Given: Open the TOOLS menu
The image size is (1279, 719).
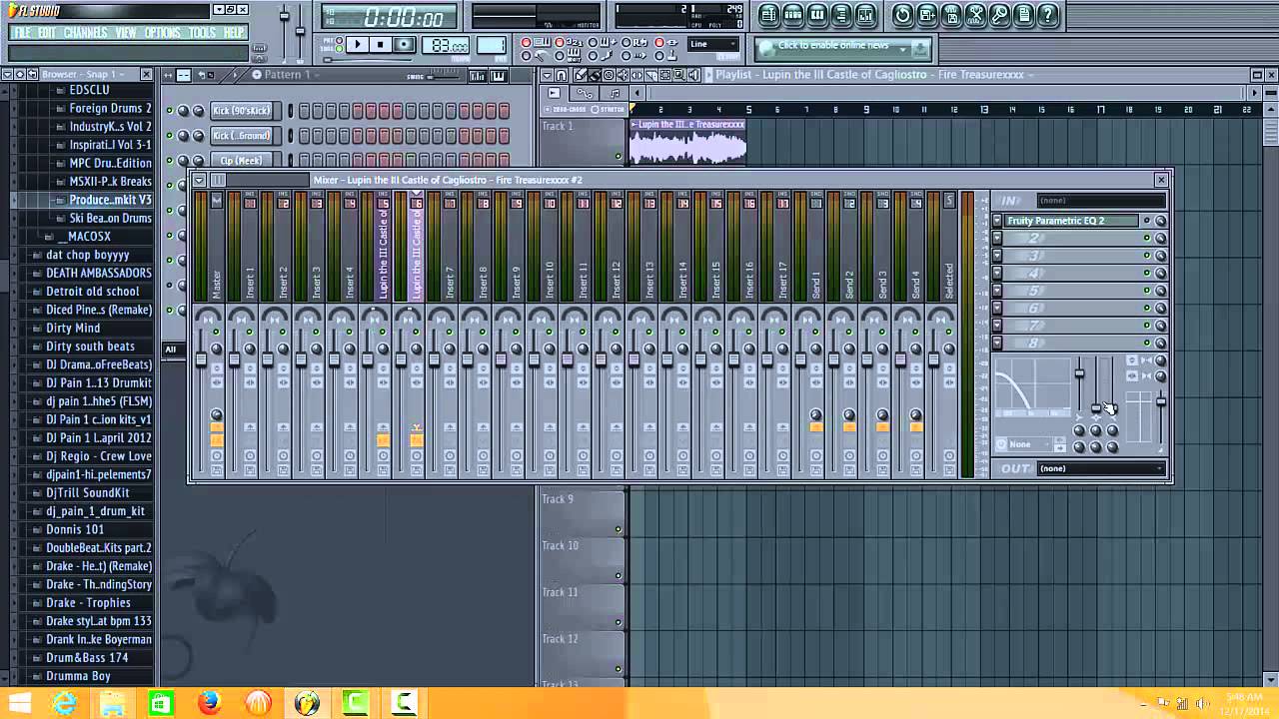Looking at the screenshot, I should (202, 33).
